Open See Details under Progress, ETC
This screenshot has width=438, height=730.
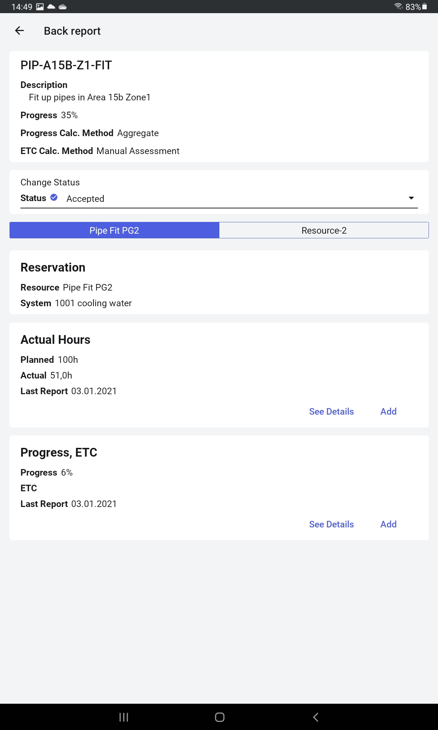pyautogui.click(x=331, y=524)
